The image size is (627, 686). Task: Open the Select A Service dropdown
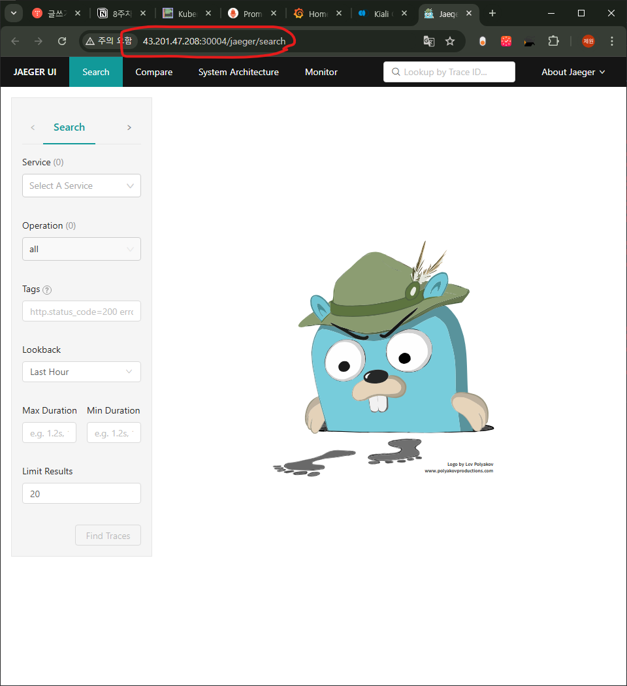click(82, 186)
